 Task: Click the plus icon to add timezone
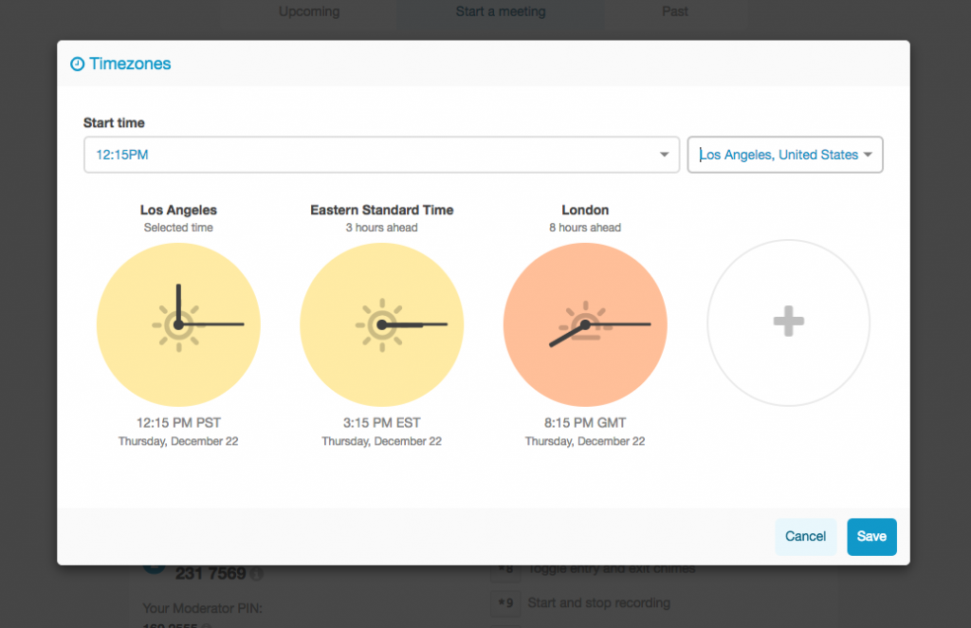point(788,323)
